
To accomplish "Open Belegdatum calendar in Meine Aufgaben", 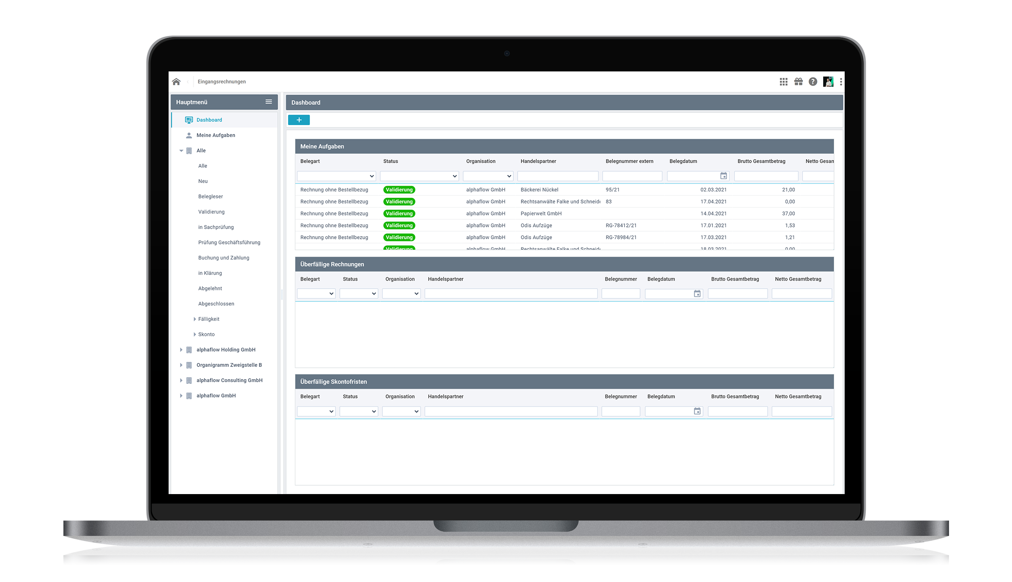I will tap(723, 176).
